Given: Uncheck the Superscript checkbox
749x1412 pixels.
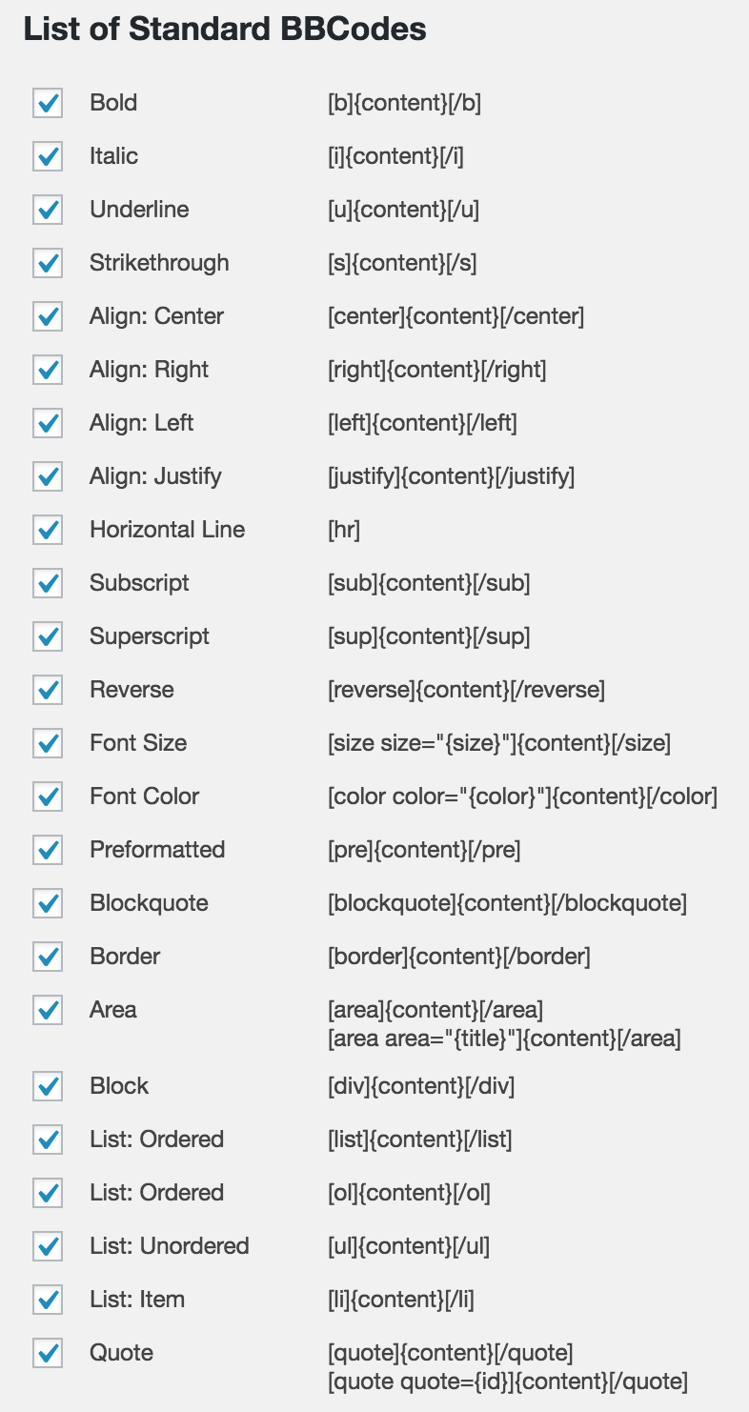Looking at the screenshot, I should click(x=48, y=636).
